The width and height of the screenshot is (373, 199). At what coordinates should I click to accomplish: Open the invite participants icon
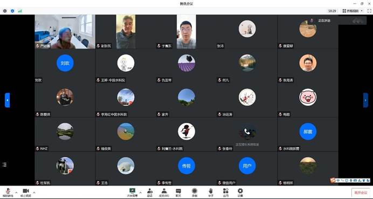point(150,192)
